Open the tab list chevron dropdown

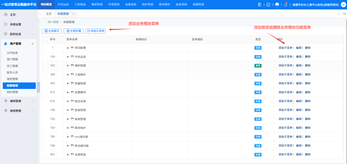pyautogui.click(x=344, y=14)
